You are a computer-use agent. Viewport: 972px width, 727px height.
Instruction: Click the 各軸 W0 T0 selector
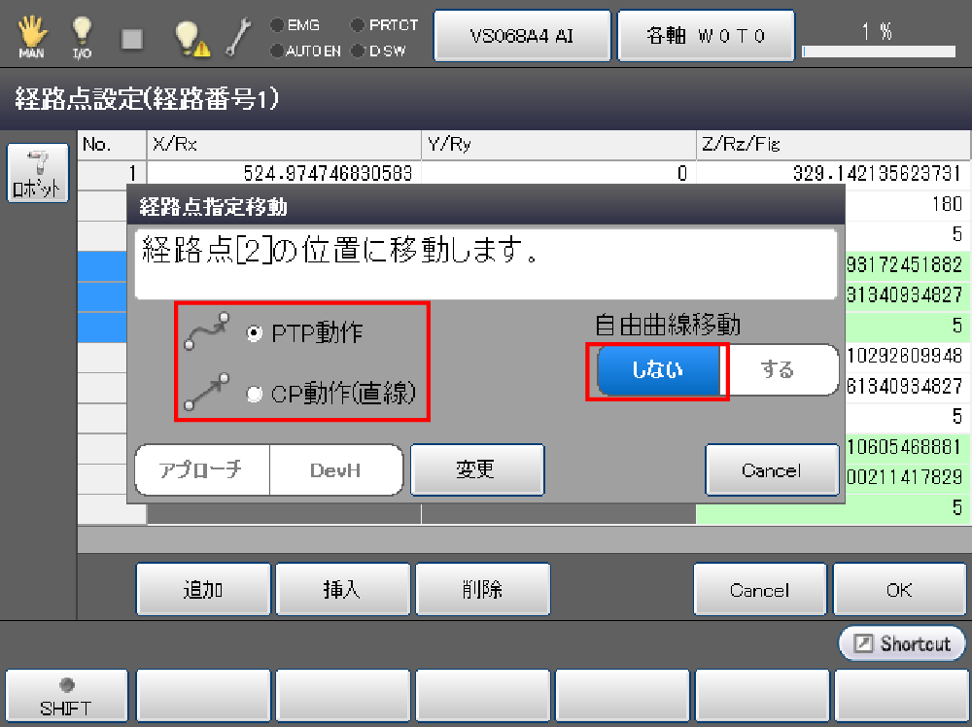click(706, 36)
